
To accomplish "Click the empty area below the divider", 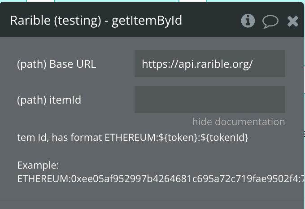I will [152, 205].
